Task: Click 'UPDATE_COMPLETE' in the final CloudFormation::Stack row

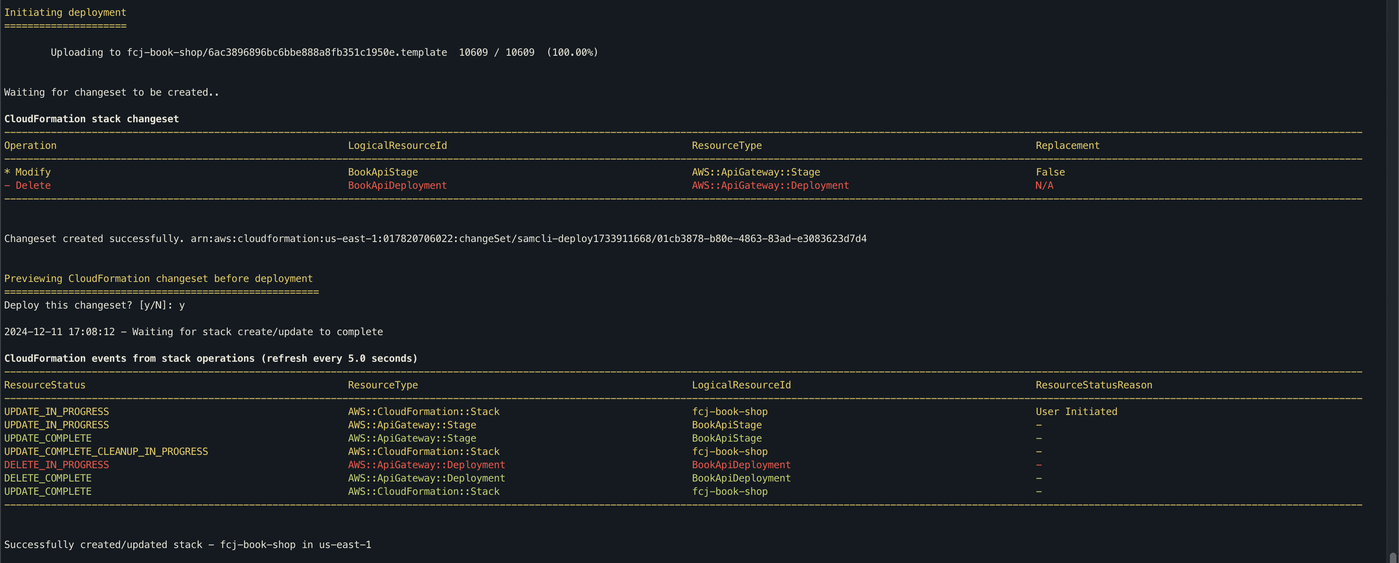Action: pos(48,491)
